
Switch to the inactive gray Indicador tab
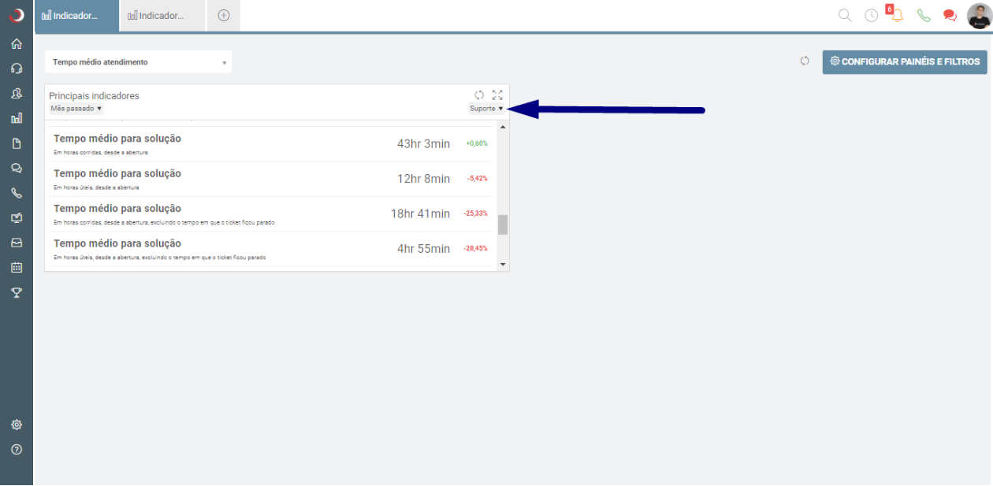pos(162,16)
